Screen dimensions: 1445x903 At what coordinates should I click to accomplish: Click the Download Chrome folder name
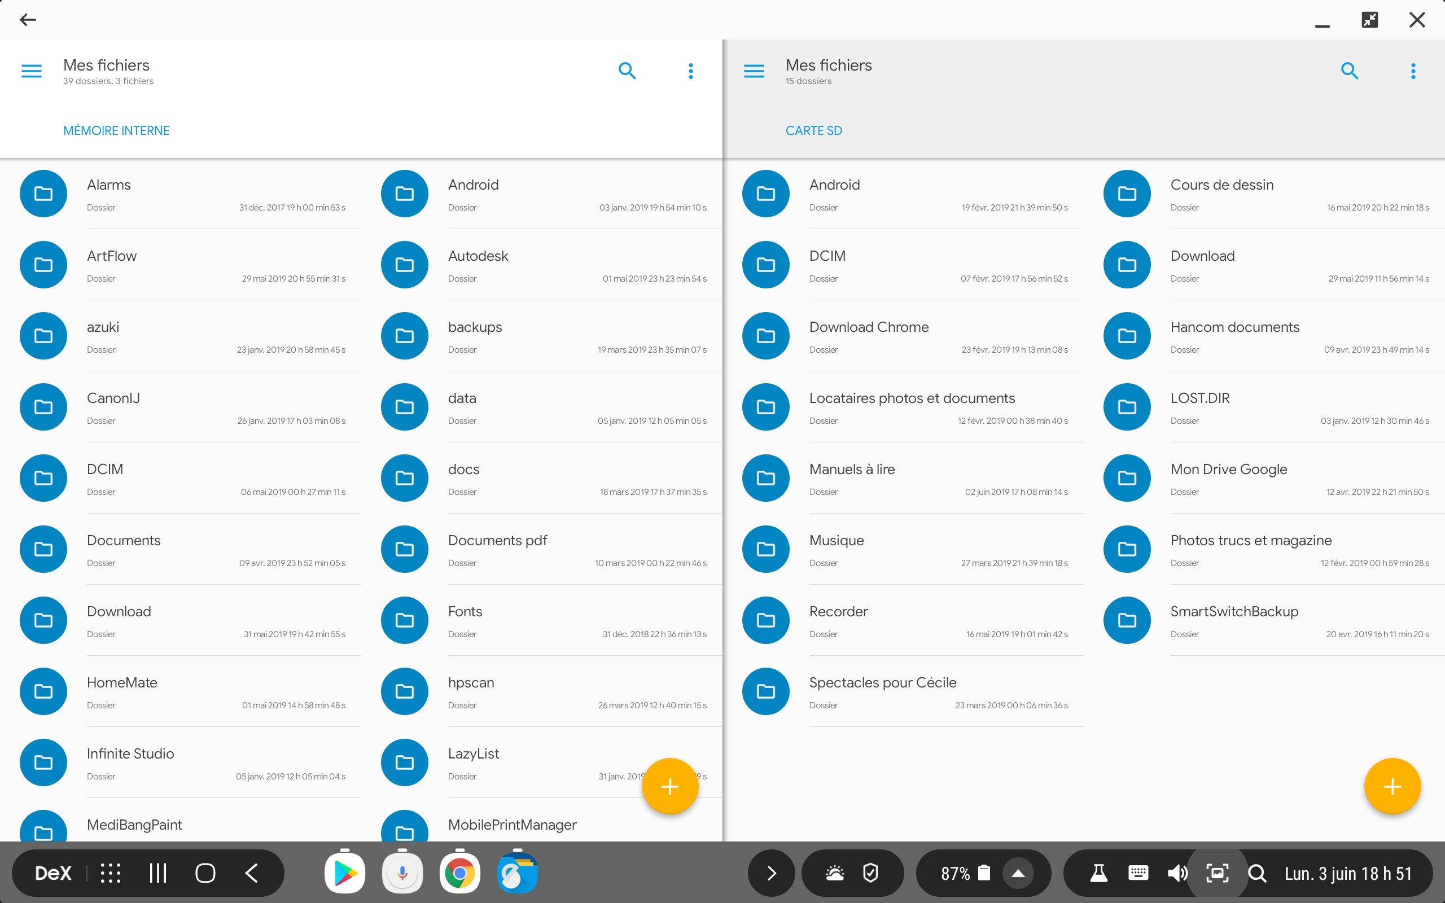click(869, 327)
